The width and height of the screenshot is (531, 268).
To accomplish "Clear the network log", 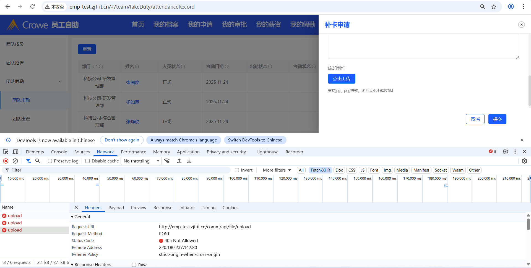I will [15, 161].
